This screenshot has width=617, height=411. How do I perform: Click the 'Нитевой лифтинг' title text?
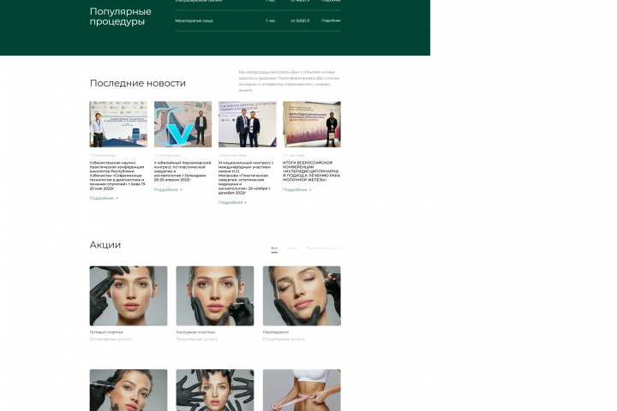click(x=106, y=332)
